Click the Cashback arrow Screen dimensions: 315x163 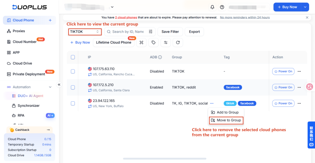click(48, 130)
